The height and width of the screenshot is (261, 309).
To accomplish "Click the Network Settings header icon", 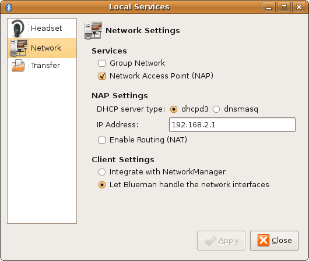I will pos(93,30).
